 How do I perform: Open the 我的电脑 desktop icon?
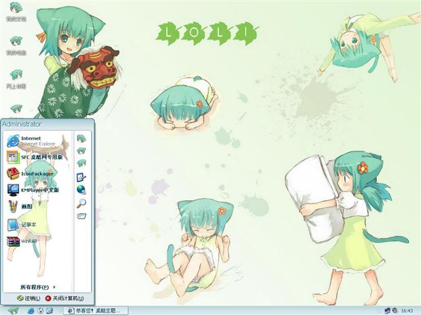16,45
